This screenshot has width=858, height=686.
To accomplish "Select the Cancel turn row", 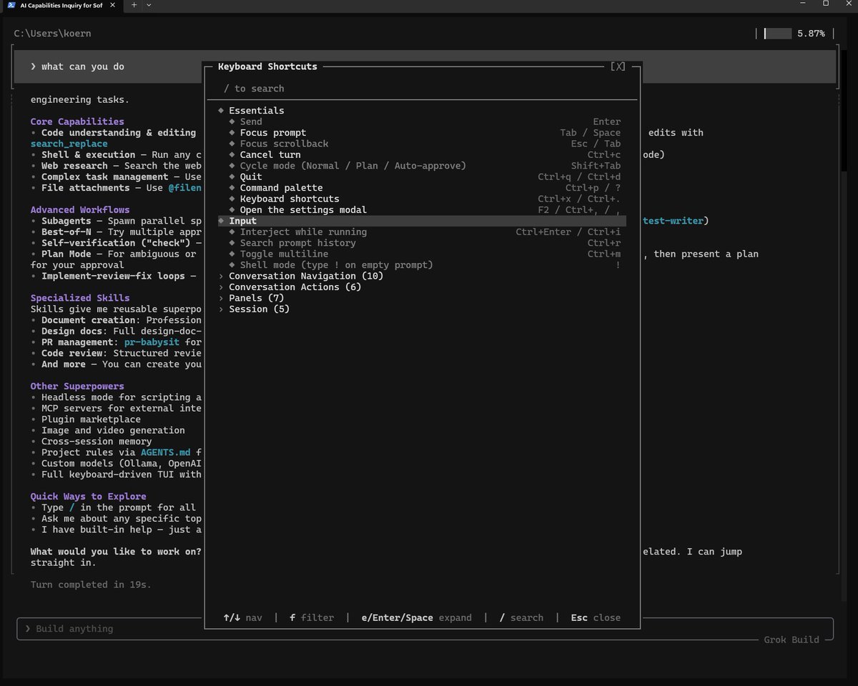I will [422, 154].
